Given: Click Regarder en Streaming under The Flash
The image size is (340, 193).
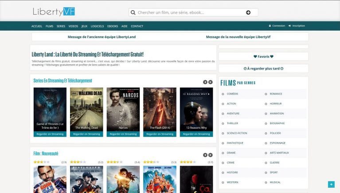Looking at the screenshot, I should pos(160,134).
